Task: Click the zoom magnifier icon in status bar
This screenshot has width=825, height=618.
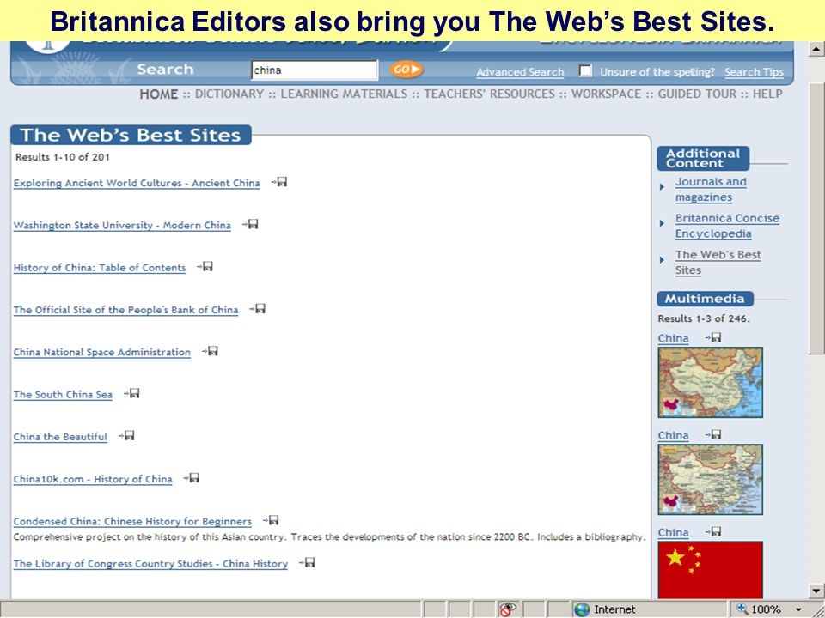Action: pos(742,609)
